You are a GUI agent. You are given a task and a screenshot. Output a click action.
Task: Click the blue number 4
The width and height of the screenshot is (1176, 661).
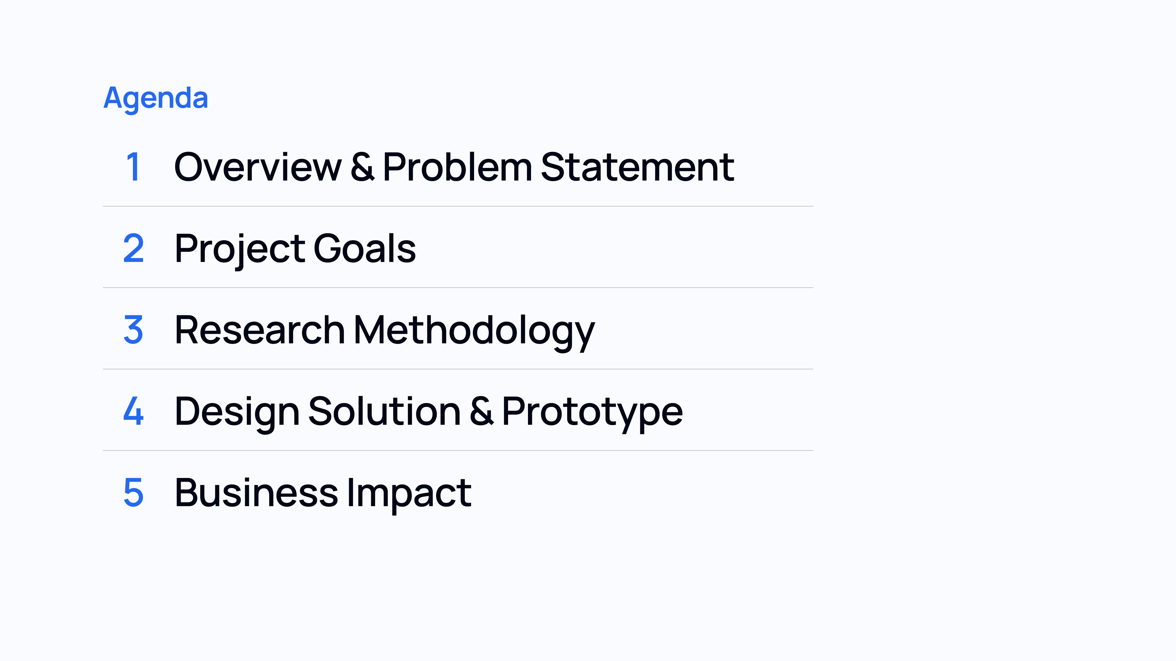pos(133,411)
